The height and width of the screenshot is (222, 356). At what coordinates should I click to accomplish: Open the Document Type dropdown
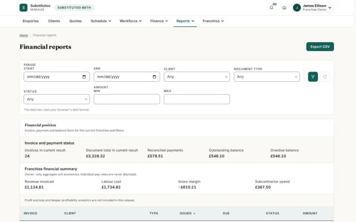[267, 77]
